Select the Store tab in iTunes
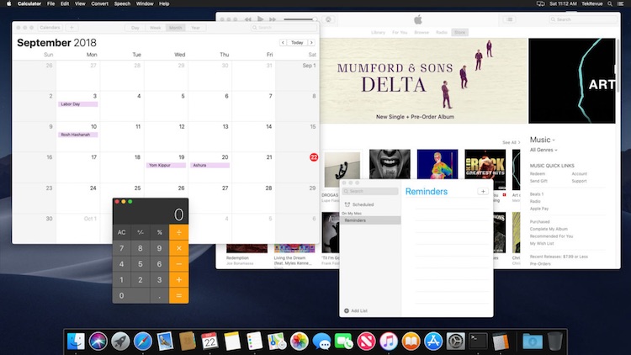Screen dimensions: 631x355 [x=459, y=32]
